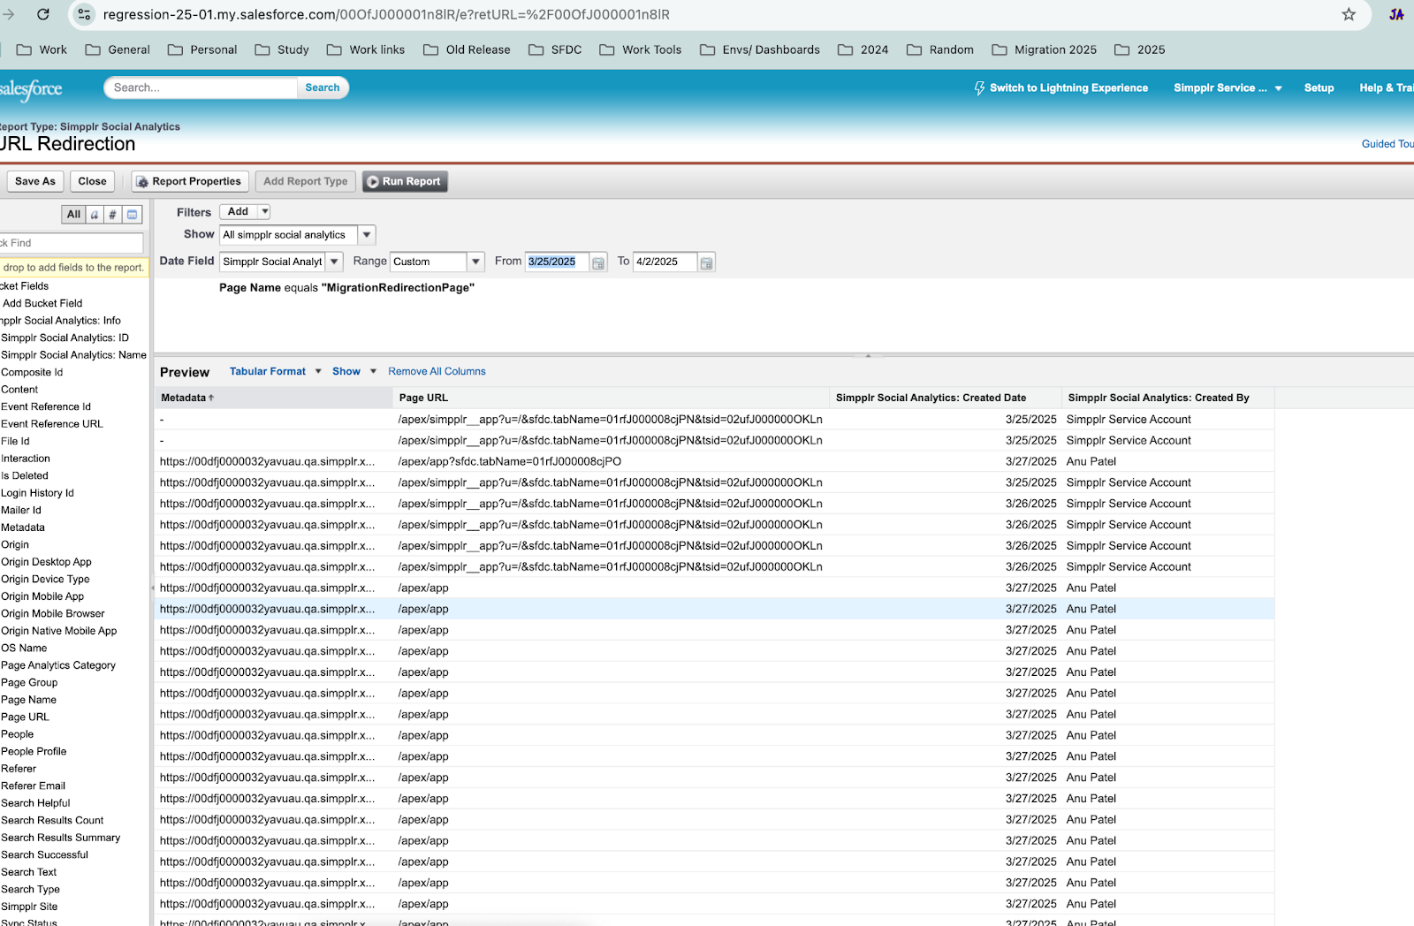Click the From date field 3/25/2025
Viewport: 1414px width, 926px height.
coord(557,262)
